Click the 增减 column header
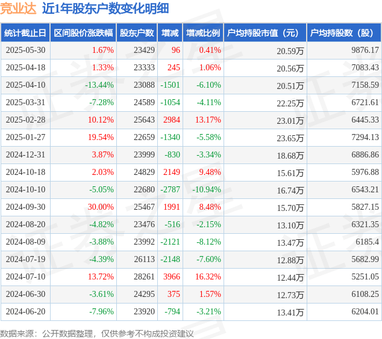Image resolution: width=382 pixels, height=339 pixels. 170,33
